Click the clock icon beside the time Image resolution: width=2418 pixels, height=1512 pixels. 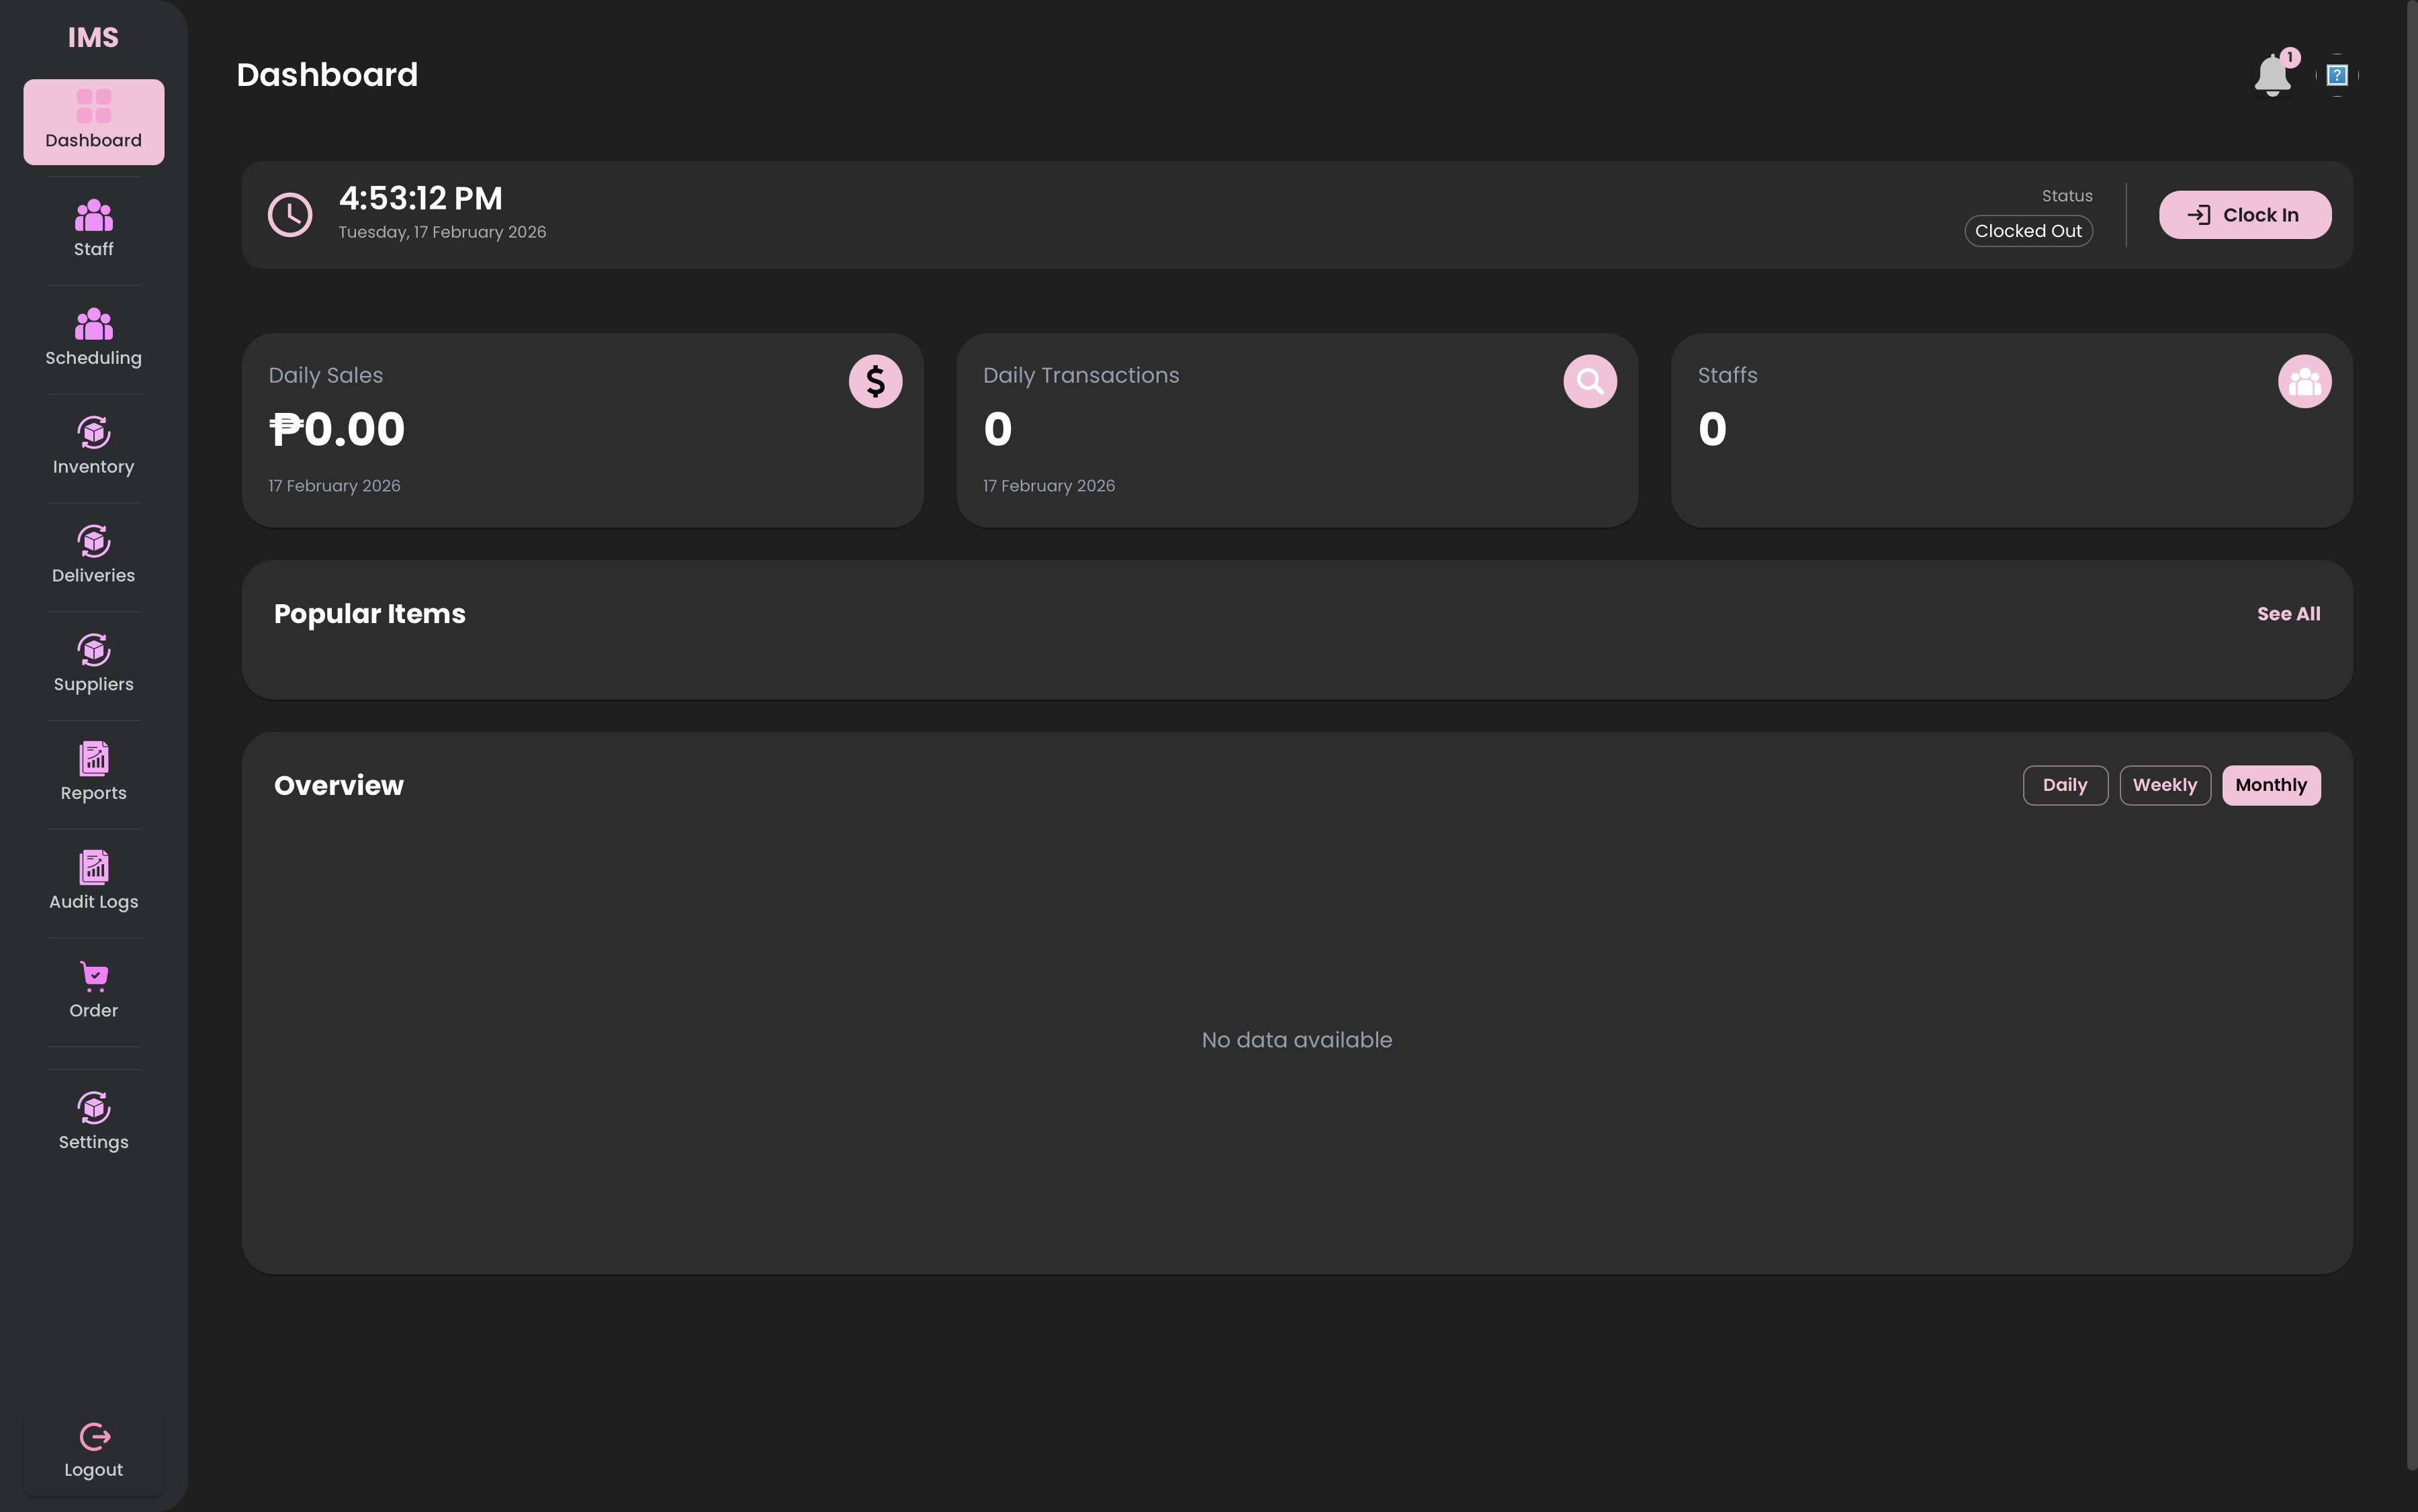click(x=290, y=215)
